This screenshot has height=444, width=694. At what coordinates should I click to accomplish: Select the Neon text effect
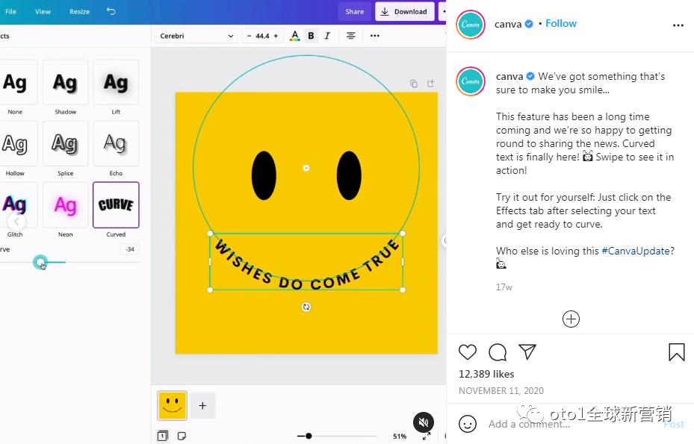point(66,204)
